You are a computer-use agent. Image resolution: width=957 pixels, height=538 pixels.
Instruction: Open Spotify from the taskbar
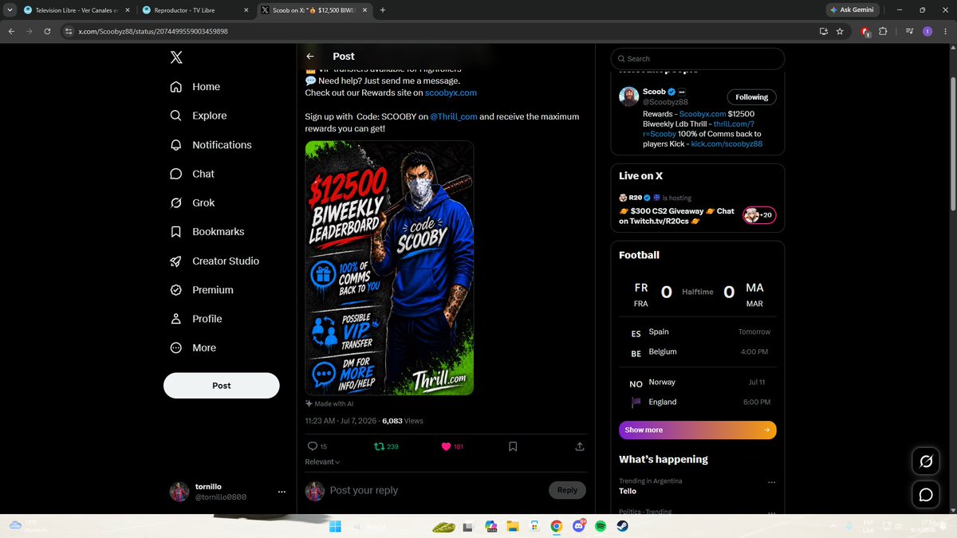[601, 526]
